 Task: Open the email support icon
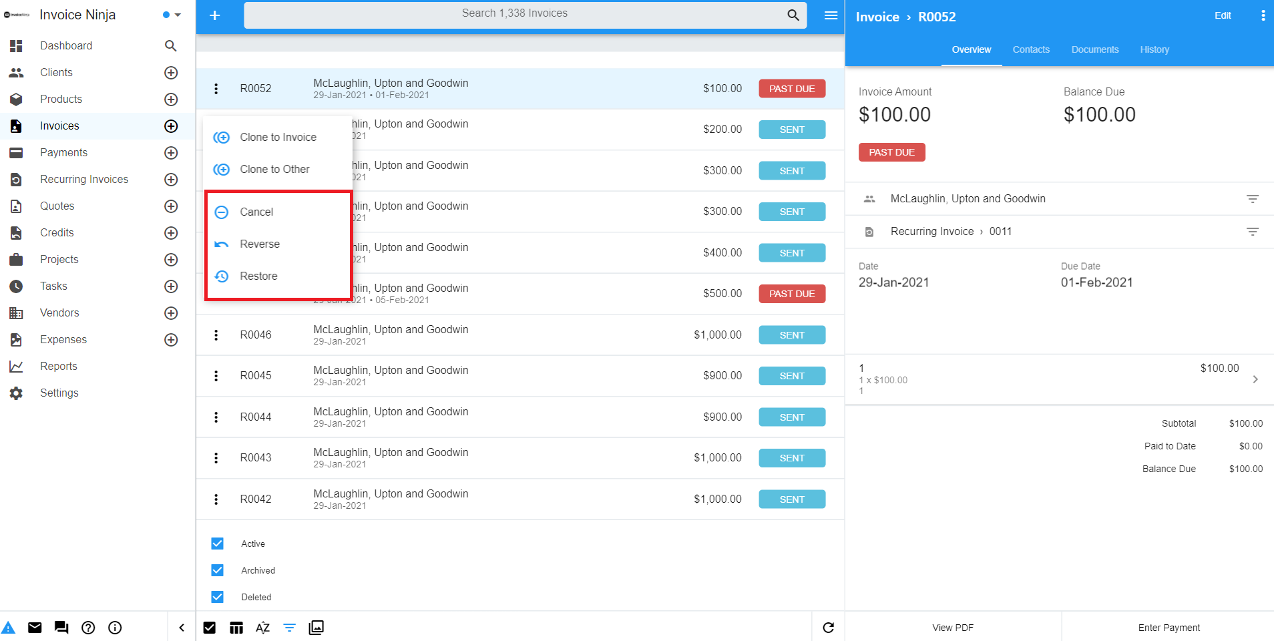click(x=35, y=627)
